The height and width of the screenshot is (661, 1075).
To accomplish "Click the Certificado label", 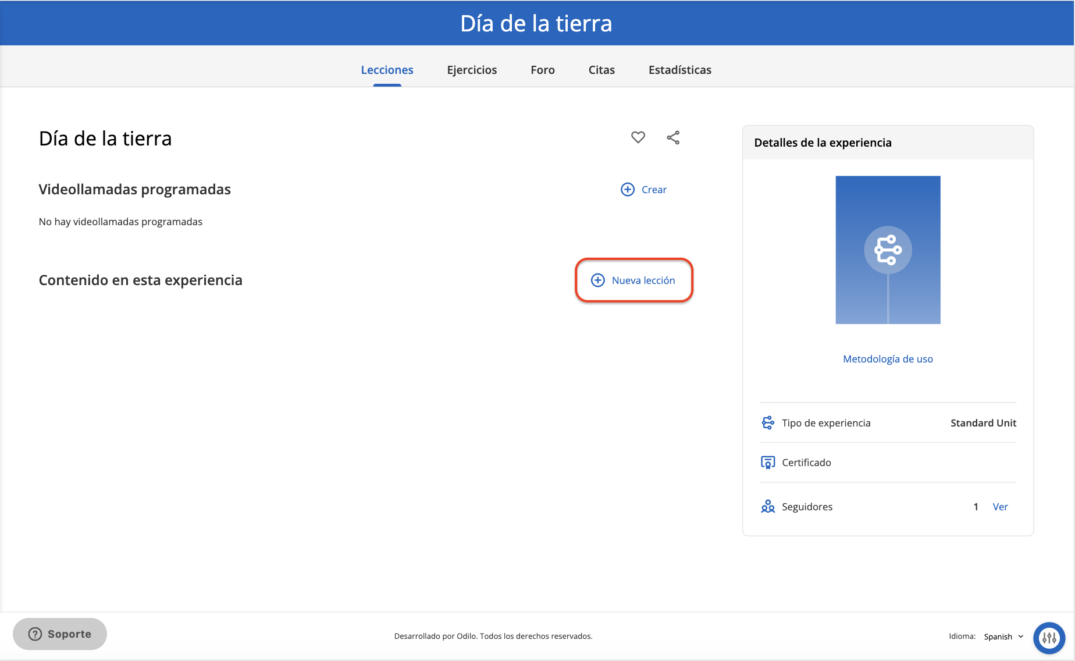I will 806,463.
